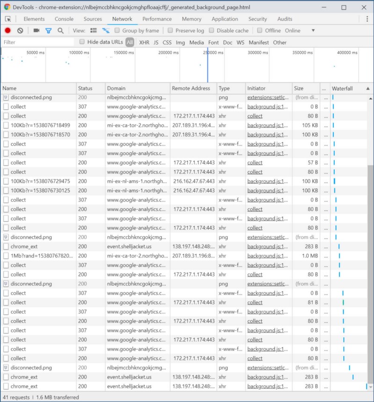Image resolution: width=374 pixels, height=402 pixels.
Task: Go to the Performance tab
Action: coord(157,19)
